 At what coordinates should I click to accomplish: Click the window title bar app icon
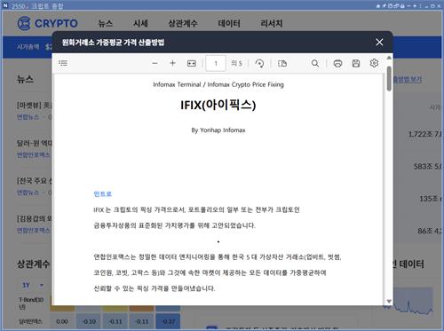click(5, 5)
